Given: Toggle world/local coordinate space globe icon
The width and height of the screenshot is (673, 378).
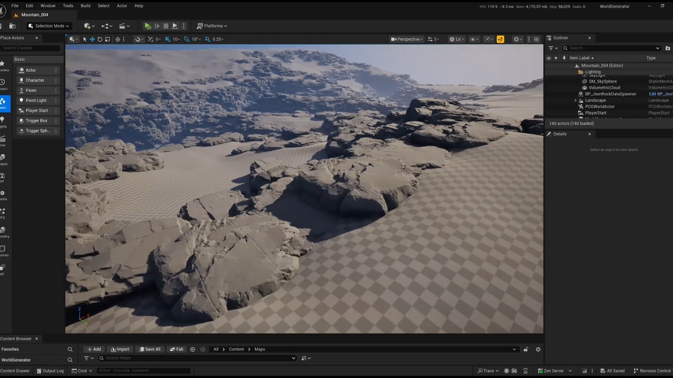Looking at the screenshot, I should (118, 39).
